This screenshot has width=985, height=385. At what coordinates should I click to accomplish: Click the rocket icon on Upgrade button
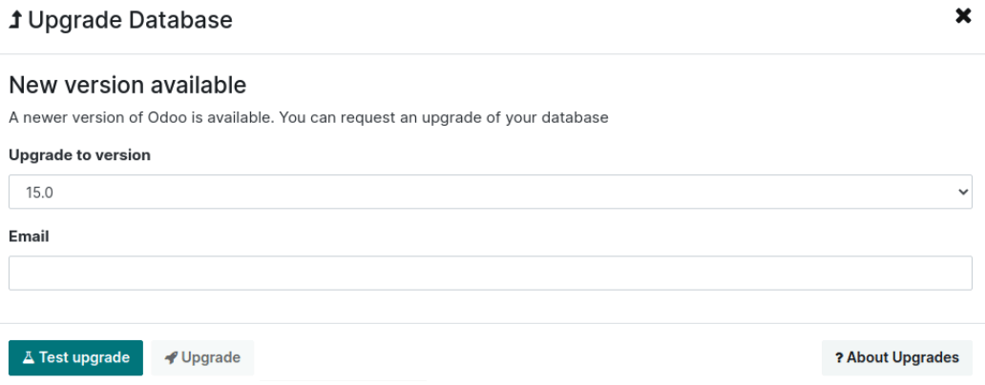coord(171,358)
